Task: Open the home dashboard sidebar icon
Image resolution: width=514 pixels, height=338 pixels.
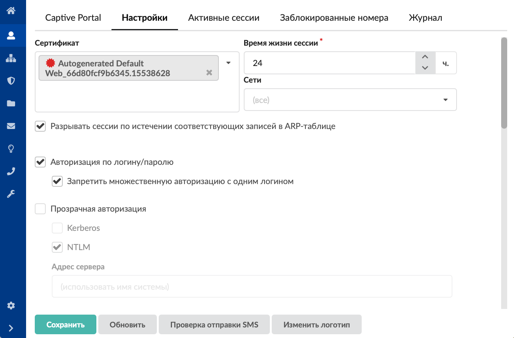Action: (x=11, y=10)
